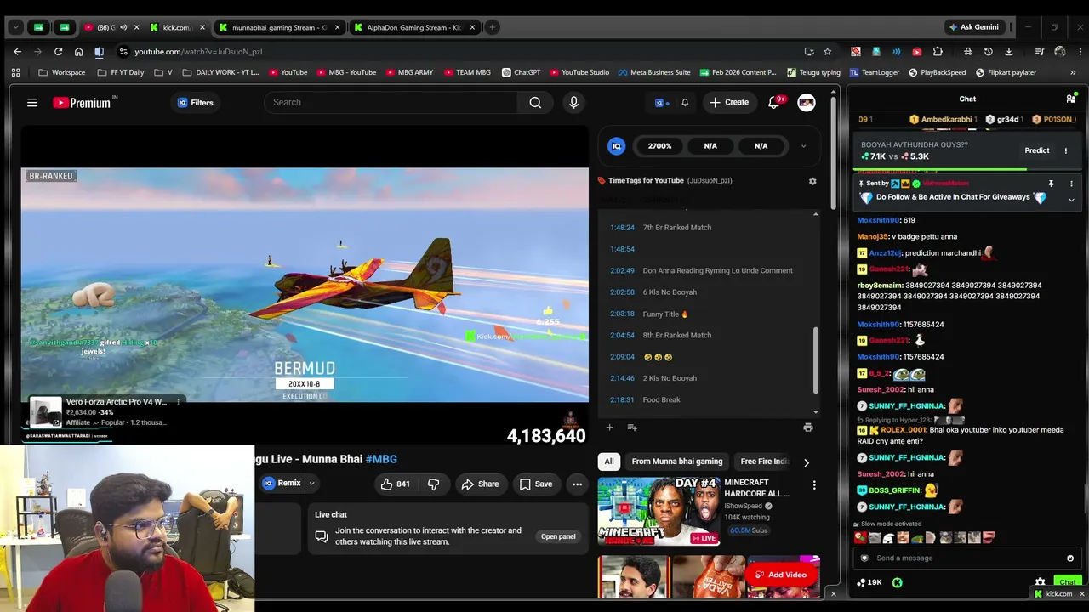Open the browser tab search dropdown
Image resolution: width=1089 pixels, height=612 pixels.
click(15, 27)
